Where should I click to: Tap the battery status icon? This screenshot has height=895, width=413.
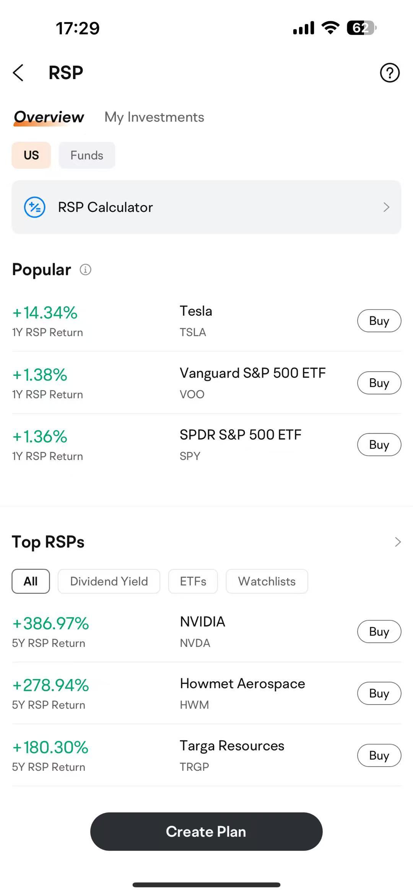tap(362, 28)
